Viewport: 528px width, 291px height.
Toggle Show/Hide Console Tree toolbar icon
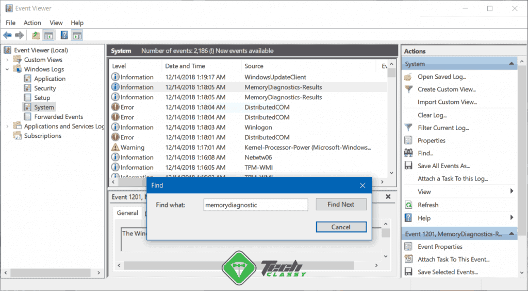click(x=48, y=35)
